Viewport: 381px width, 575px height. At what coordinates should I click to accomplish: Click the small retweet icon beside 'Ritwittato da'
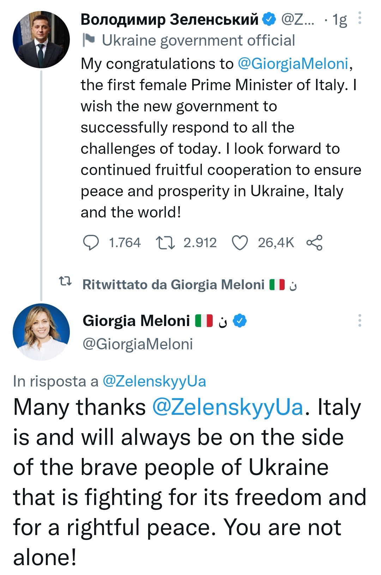coord(66,282)
